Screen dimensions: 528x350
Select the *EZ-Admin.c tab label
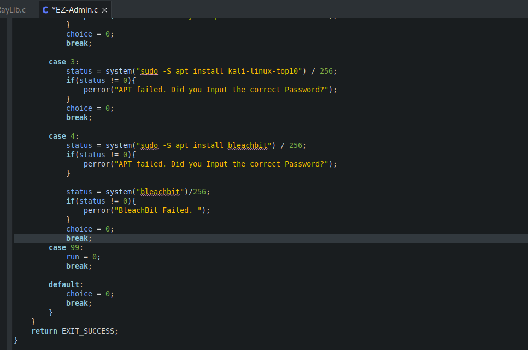[75, 10]
